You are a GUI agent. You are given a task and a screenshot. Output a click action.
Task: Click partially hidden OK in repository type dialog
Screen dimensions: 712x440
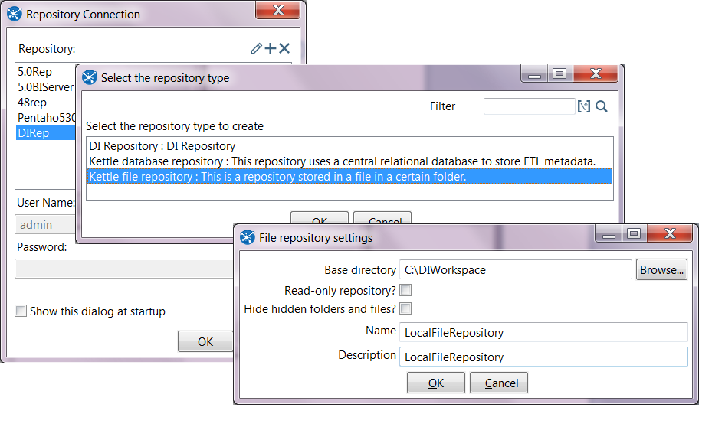[x=320, y=218]
